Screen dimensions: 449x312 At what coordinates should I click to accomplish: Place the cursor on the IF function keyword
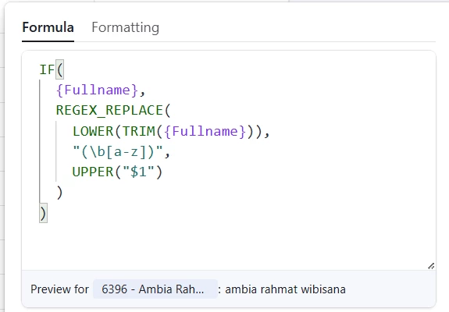(47, 69)
